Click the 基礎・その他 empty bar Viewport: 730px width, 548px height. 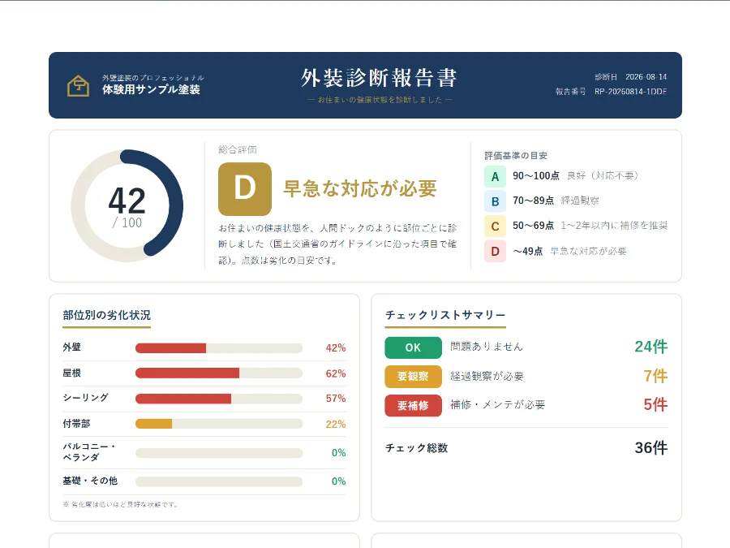[219, 481]
